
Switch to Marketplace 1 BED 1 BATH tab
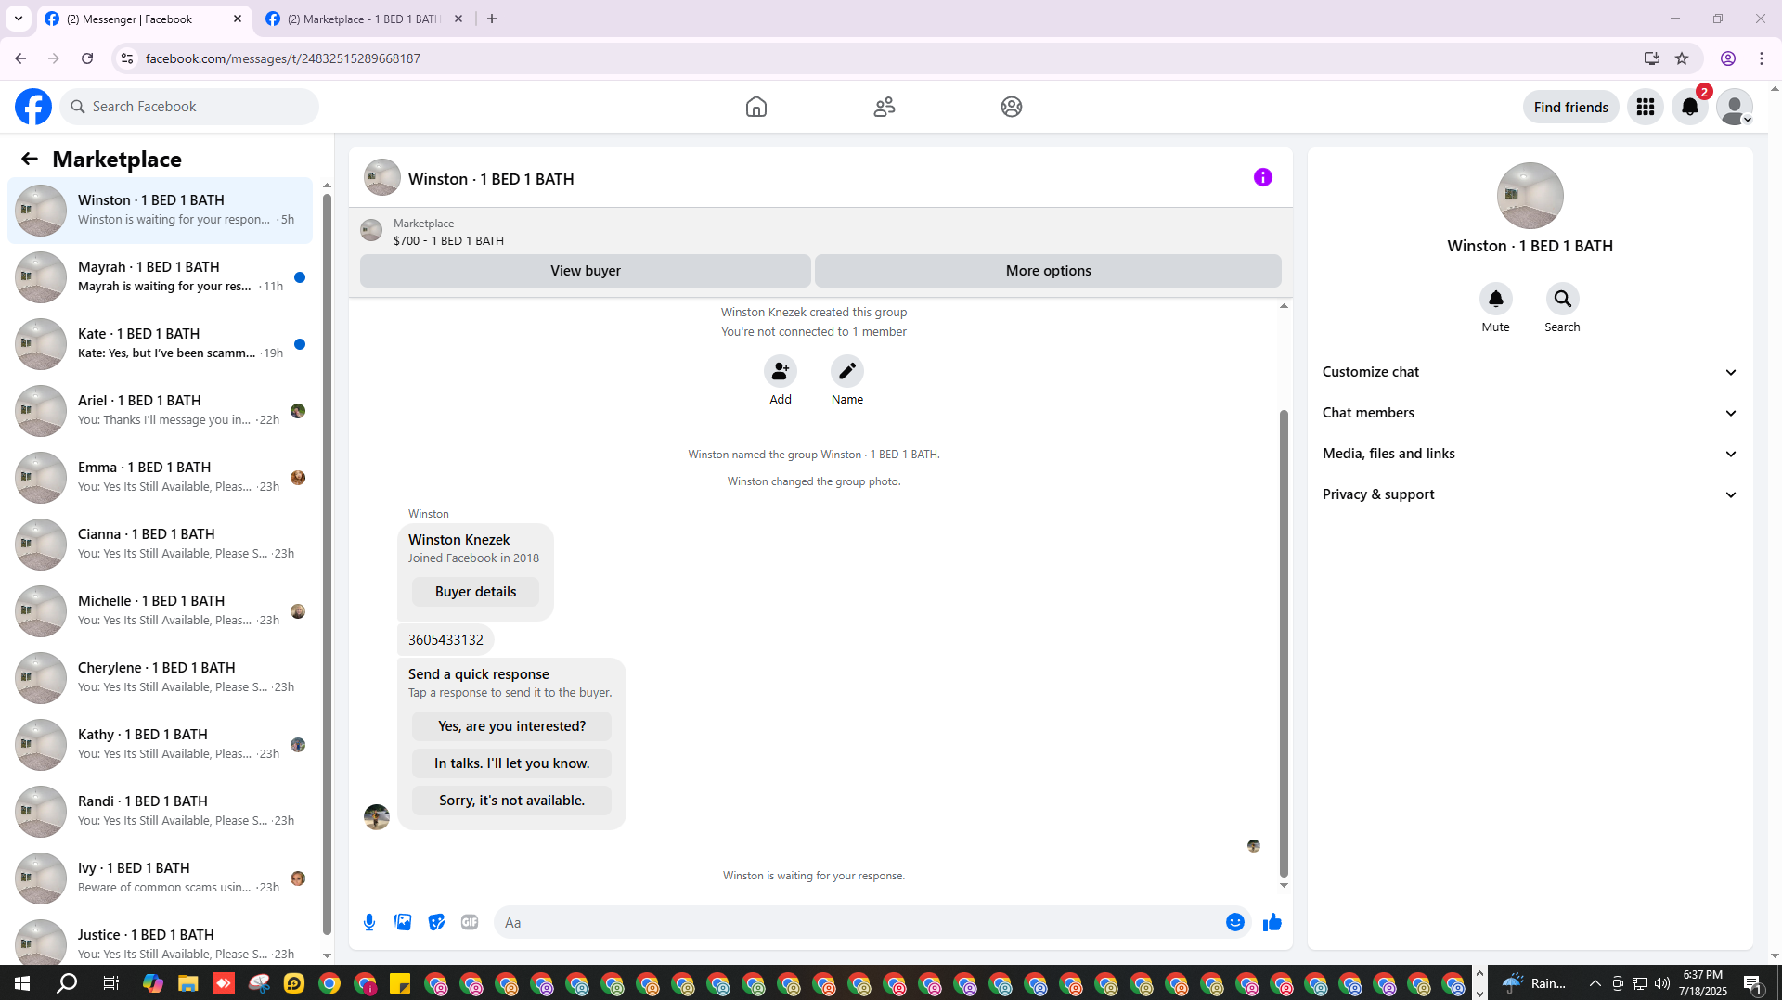(364, 19)
